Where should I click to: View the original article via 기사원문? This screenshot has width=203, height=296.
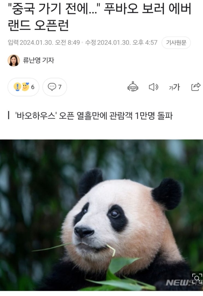[x=176, y=43]
